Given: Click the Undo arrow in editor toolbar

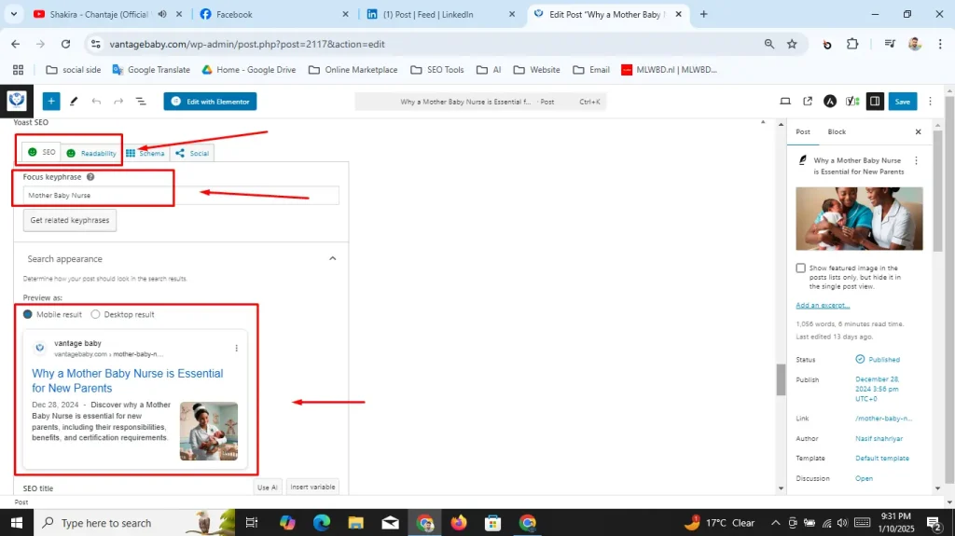Looking at the screenshot, I should (x=96, y=102).
